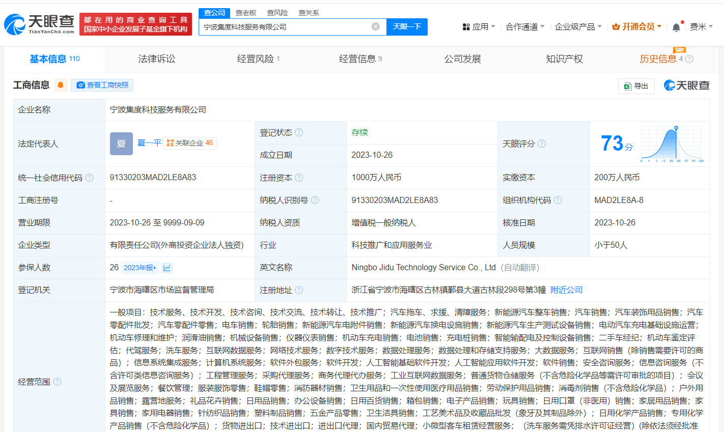This screenshot has height=432, width=724.
Task: Switch to the 知识产权 tab
Action: tap(564, 59)
